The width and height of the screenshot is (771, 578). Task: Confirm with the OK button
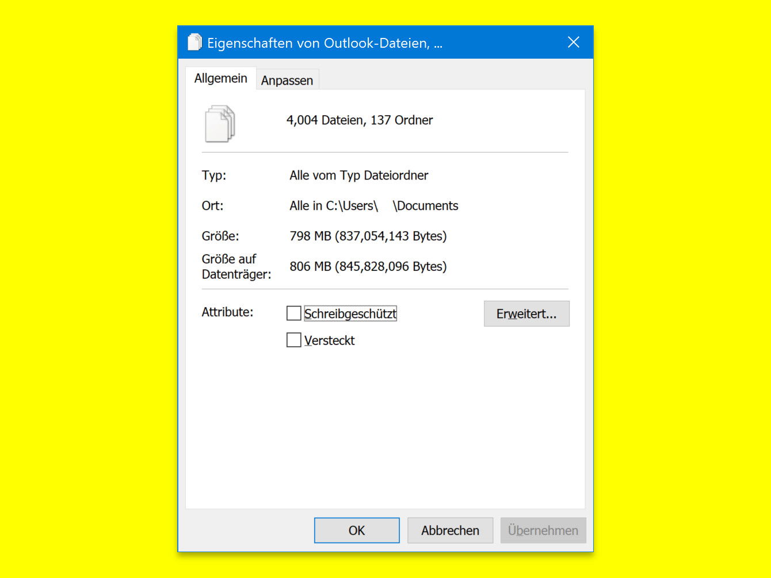tap(357, 530)
